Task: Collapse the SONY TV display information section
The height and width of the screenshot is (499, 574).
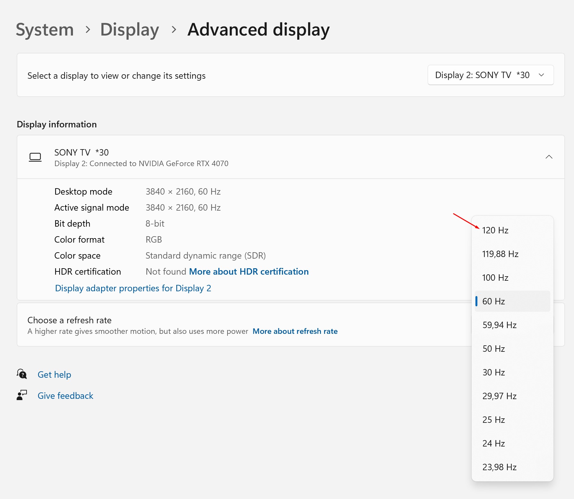Action: [x=549, y=157]
